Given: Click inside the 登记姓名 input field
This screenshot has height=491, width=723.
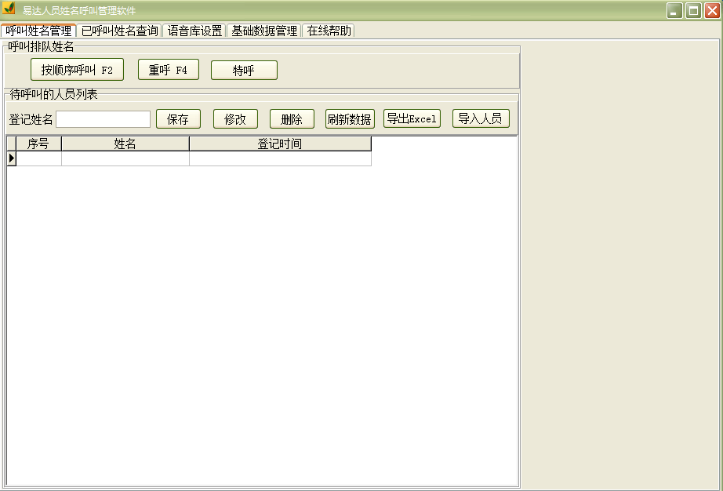Looking at the screenshot, I should point(103,118).
